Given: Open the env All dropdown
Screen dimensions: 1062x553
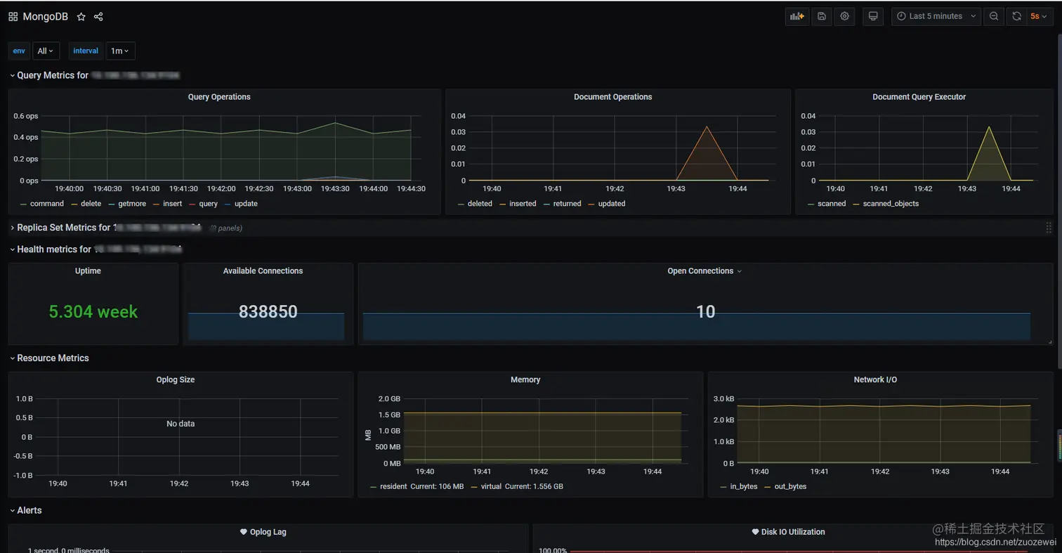Looking at the screenshot, I should tap(46, 51).
